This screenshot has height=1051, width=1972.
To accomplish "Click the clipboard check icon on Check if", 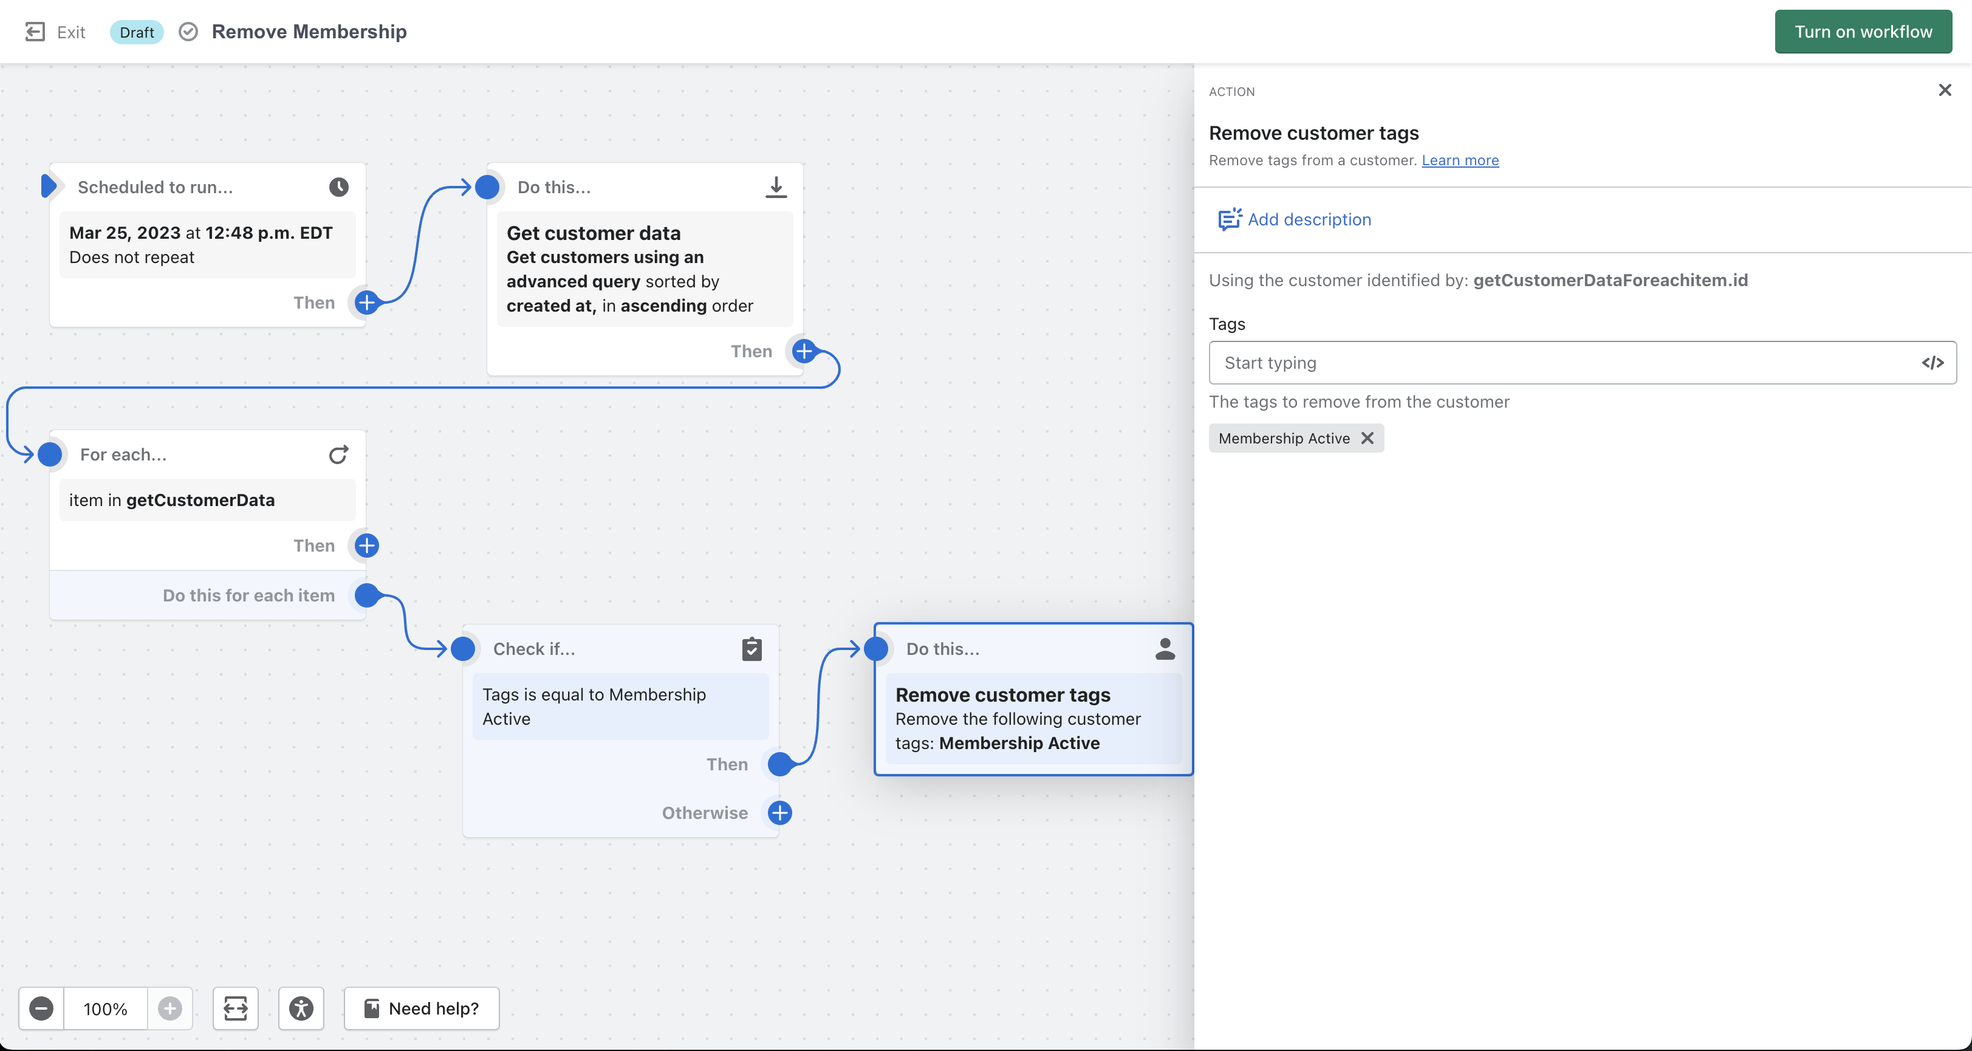I will pos(751,649).
